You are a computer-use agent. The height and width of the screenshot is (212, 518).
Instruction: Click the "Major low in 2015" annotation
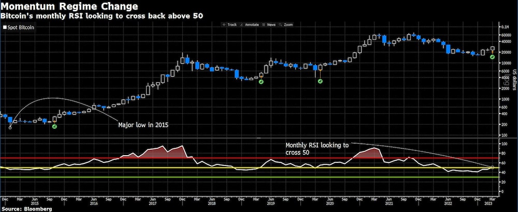(x=143, y=126)
